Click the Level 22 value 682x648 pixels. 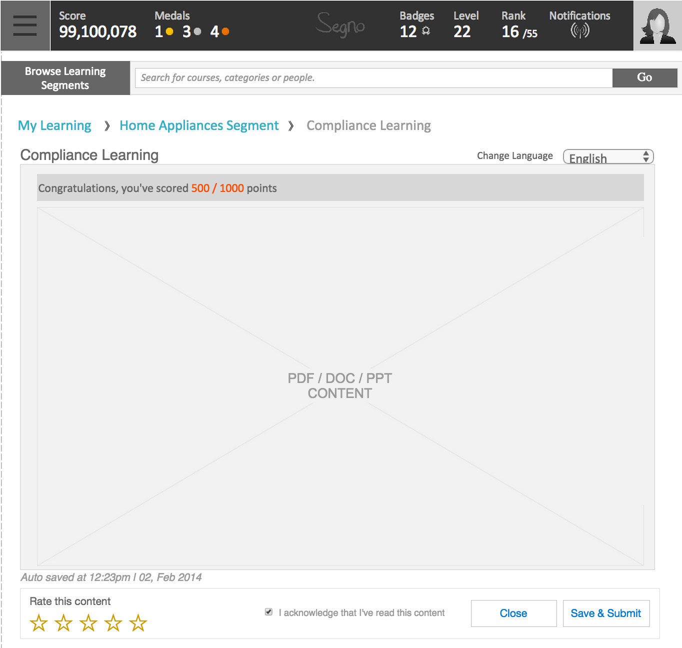pos(462,32)
